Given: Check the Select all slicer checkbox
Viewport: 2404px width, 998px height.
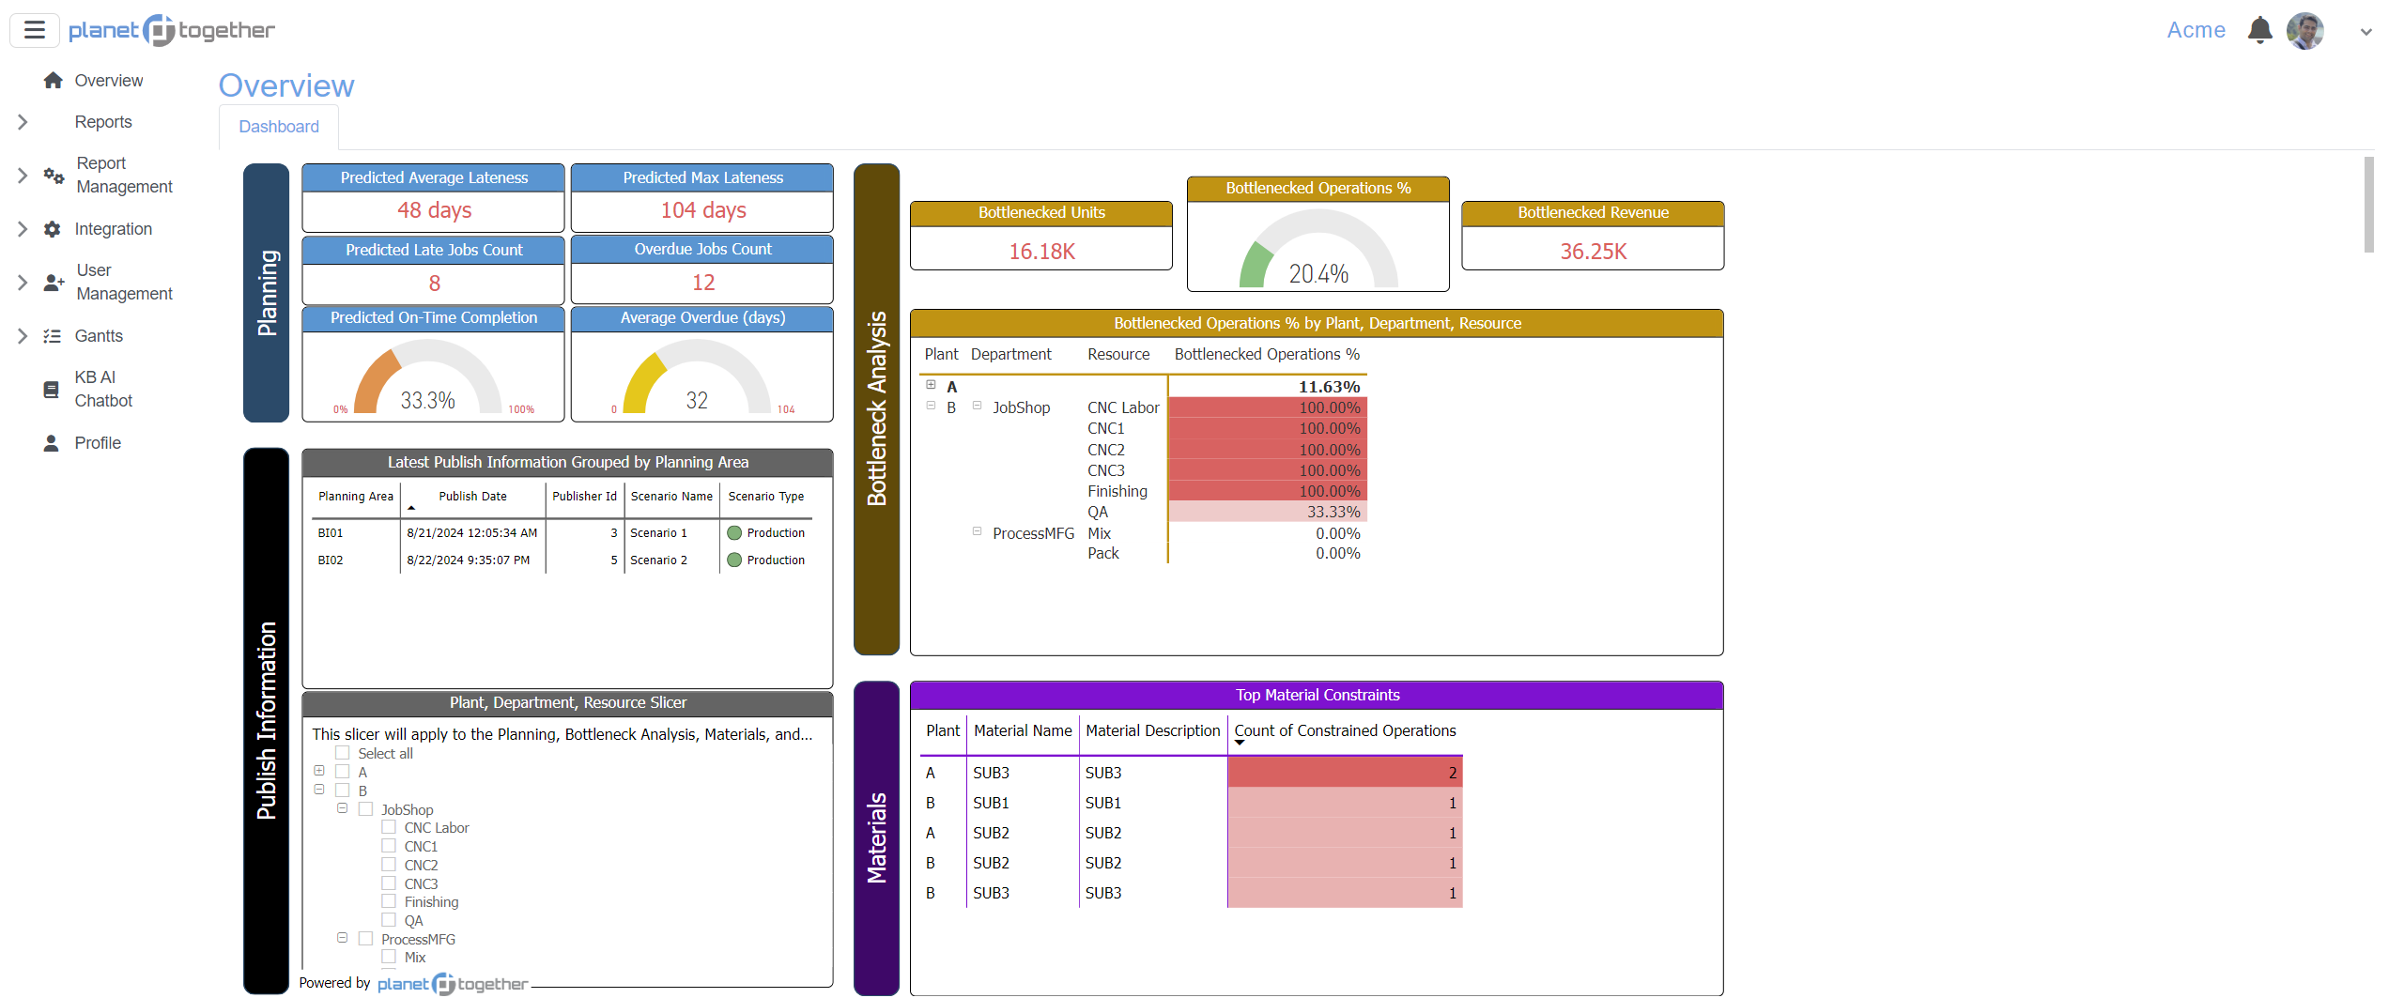Looking at the screenshot, I should pyautogui.click(x=343, y=753).
